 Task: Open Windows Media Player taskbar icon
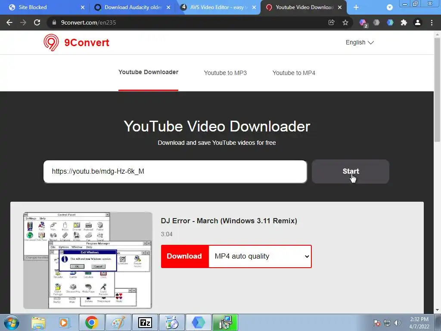point(64,323)
